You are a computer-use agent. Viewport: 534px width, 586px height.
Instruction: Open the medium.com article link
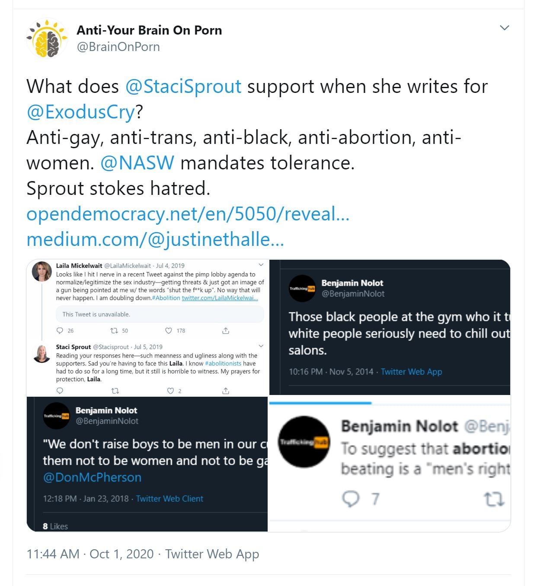click(155, 239)
